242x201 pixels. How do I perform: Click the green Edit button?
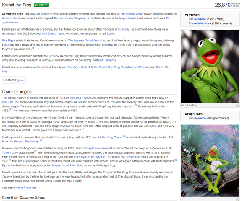39,5
